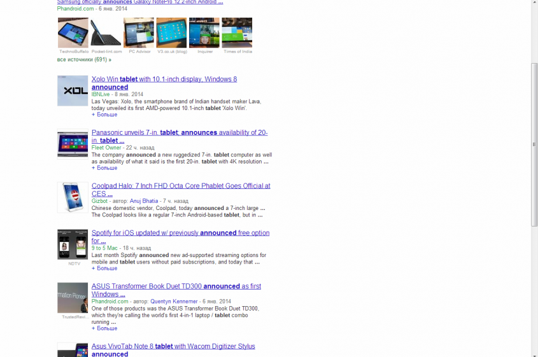Open the TechnoBuffalo tablet thumbnail
This screenshot has width=538, height=357.
[x=73, y=32]
